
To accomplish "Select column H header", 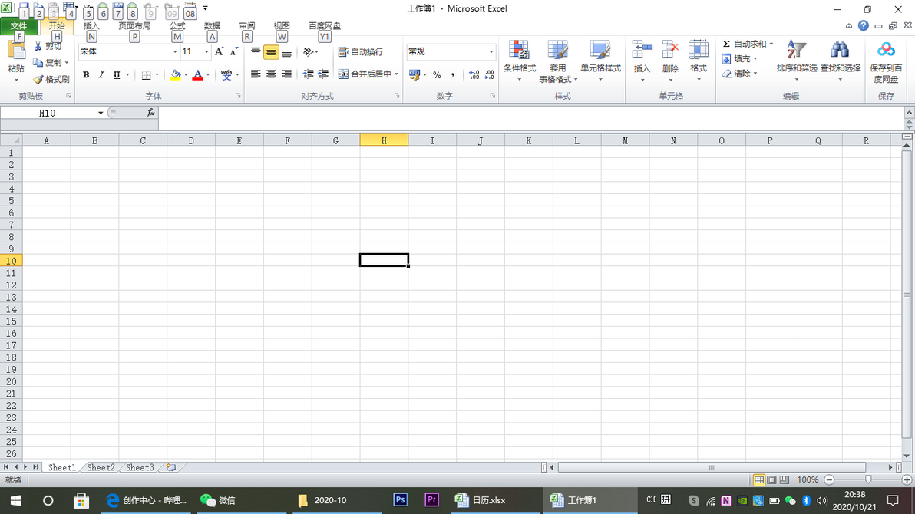I will point(384,140).
